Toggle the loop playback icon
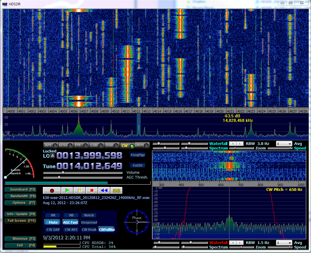Screen dimensions: 311x253 pos(116,191)
